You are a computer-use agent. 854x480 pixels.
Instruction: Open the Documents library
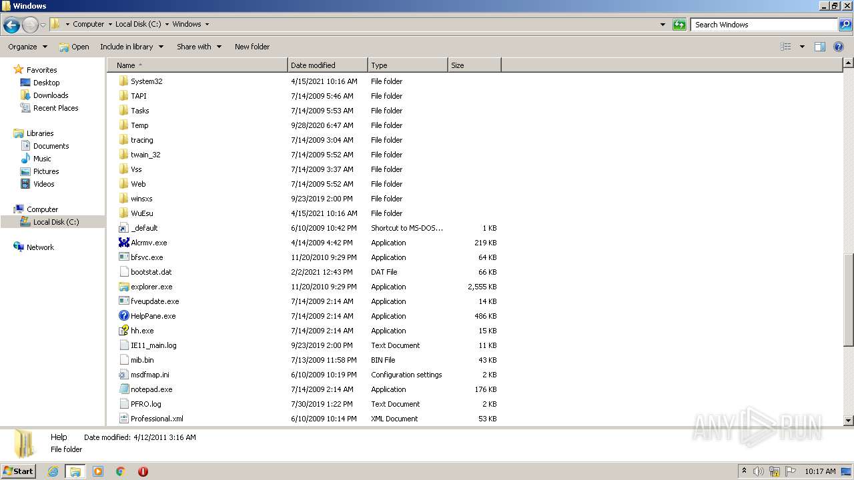coord(51,146)
